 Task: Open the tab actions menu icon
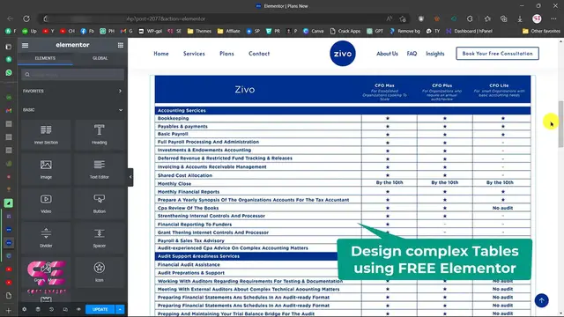(x=9, y=47)
